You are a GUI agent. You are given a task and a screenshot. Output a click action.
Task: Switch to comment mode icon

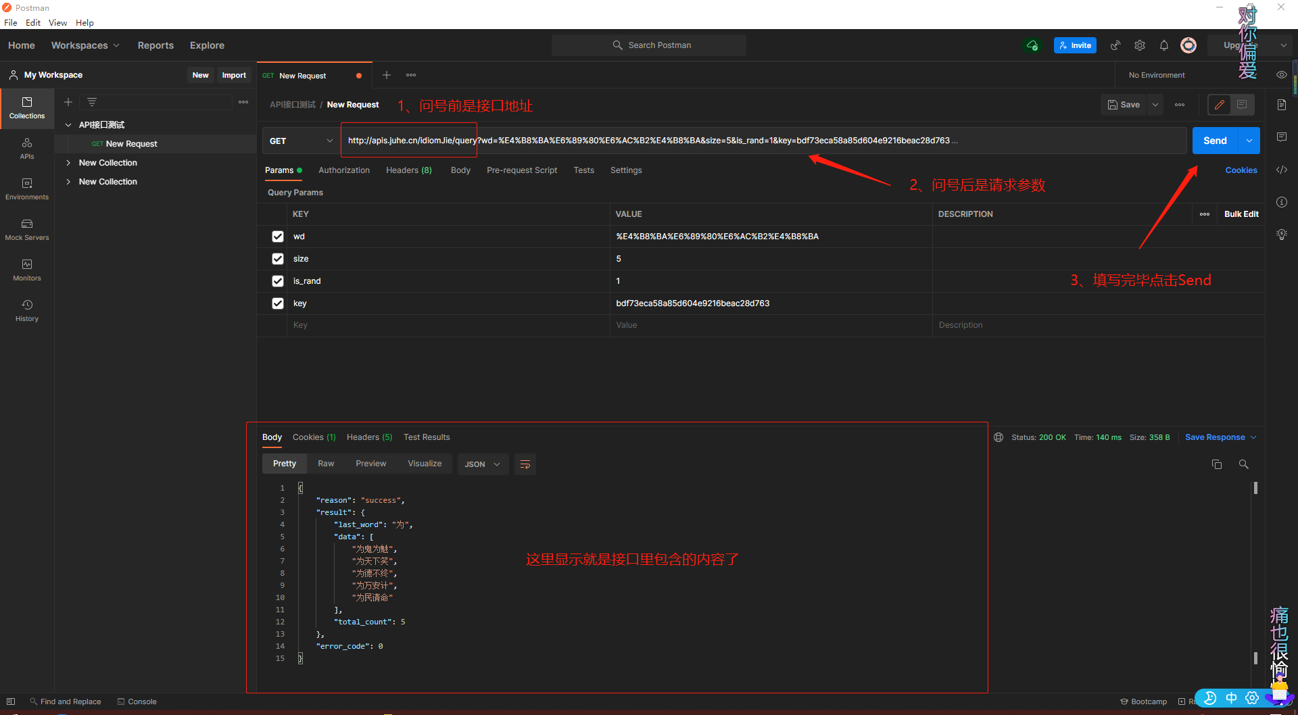tap(1242, 105)
